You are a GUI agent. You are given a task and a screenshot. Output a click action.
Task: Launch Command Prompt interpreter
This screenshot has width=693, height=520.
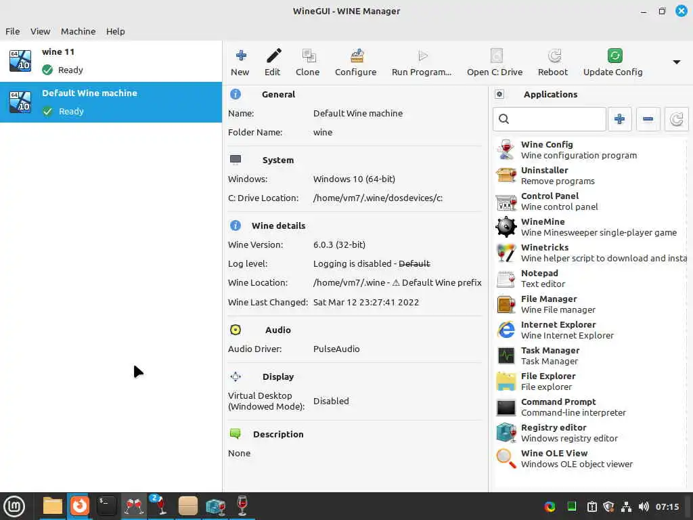tap(591, 407)
